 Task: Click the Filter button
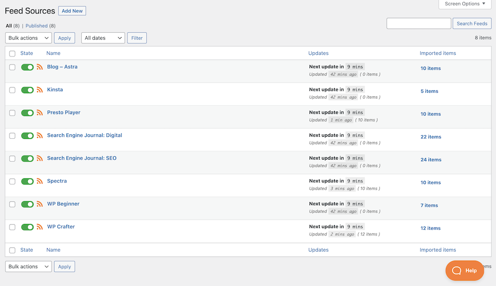(137, 38)
